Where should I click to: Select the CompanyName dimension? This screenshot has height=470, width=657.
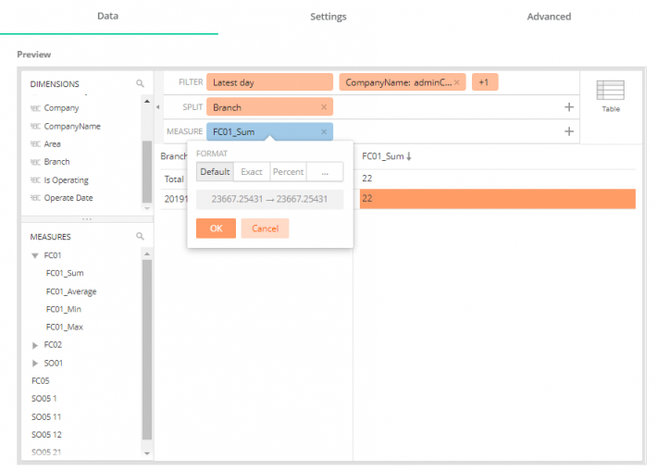[x=72, y=127]
